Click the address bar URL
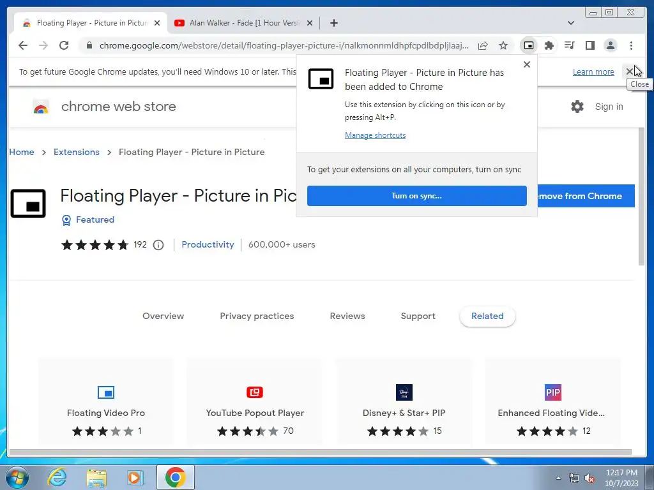 point(284,45)
